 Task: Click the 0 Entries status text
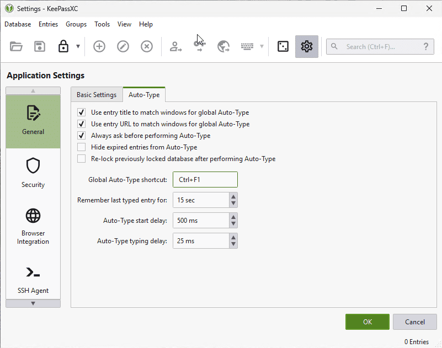417,342
